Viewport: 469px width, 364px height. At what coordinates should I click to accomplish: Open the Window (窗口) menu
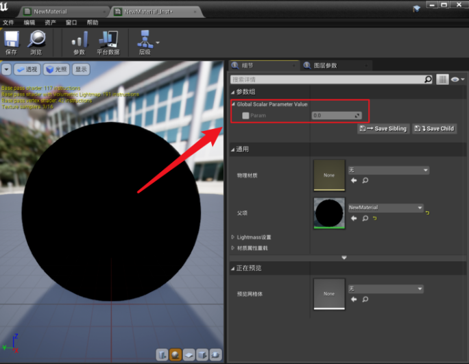71,23
